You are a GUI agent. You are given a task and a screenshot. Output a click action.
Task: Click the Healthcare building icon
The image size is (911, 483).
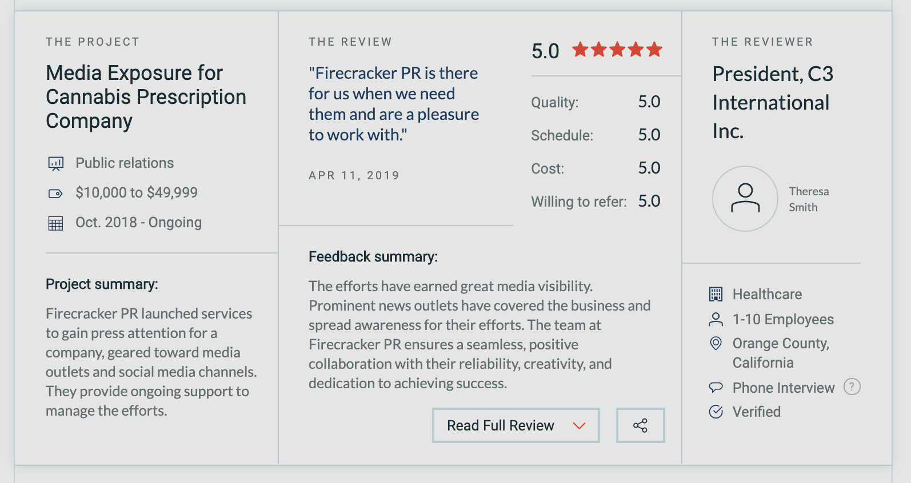click(716, 294)
